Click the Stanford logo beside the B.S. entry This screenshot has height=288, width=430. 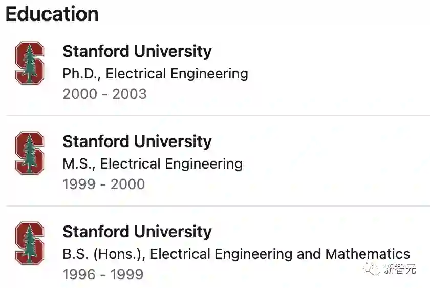[30, 243]
